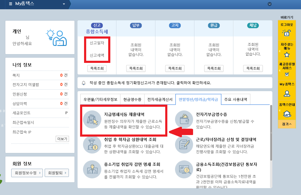Image resolution: width=301 pixels, height=195 pixels.
Task: Click 목록조회 under 환급
Action: click(x=214, y=68)
